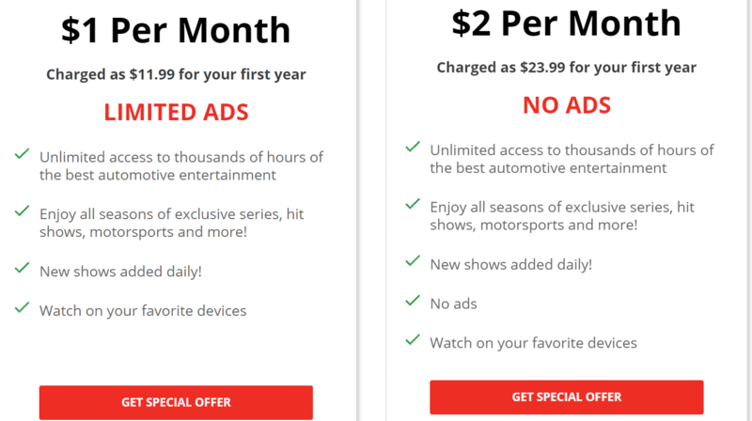This screenshot has width=752, height=421.
Task: Click Watch on your favorite devices text in $2 plan
Action: pyautogui.click(x=533, y=343)
